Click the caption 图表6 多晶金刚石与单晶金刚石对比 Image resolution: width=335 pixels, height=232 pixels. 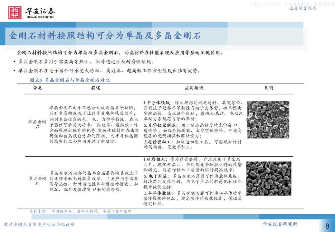point(70,80)
